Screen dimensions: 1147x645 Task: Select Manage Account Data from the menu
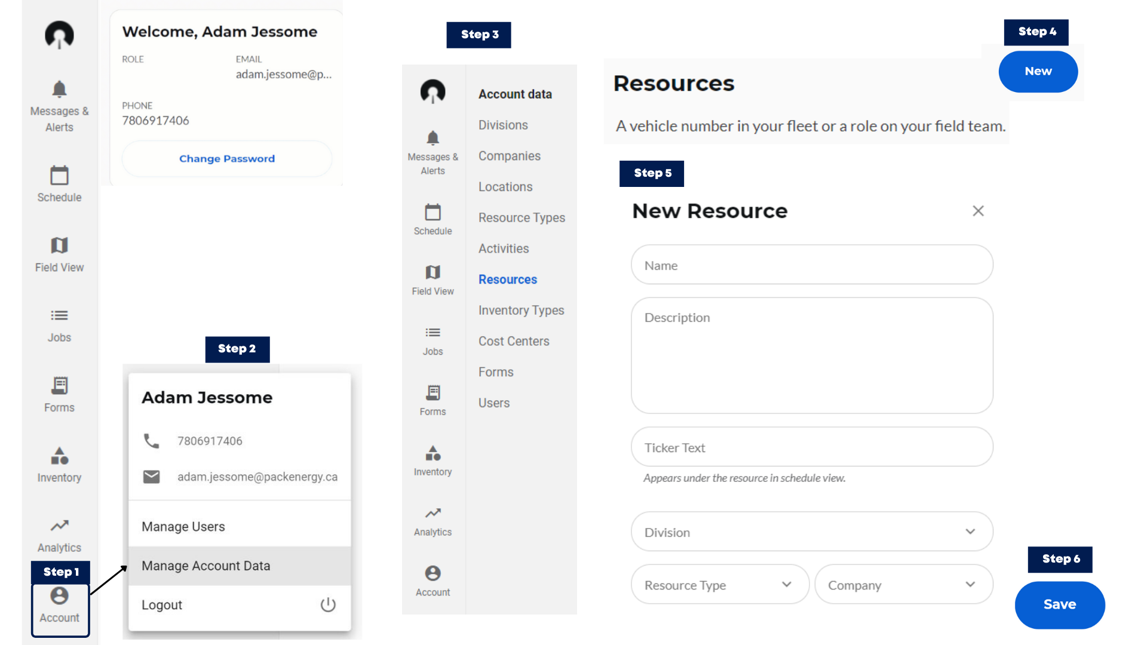[206, 566]
